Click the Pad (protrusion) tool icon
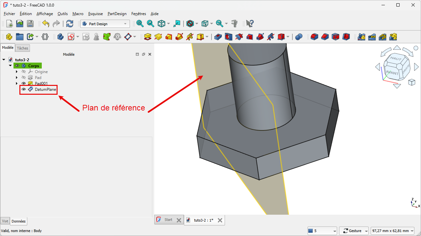 click(148, 37)
